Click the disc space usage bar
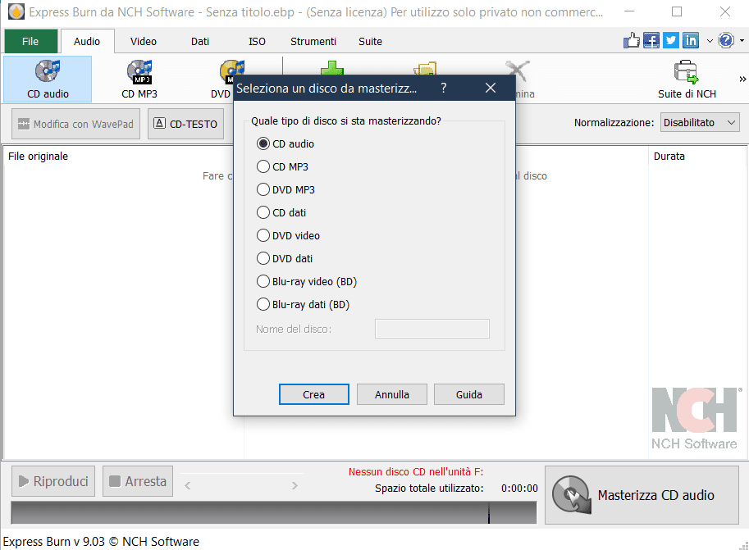 (x=274, y=512)
